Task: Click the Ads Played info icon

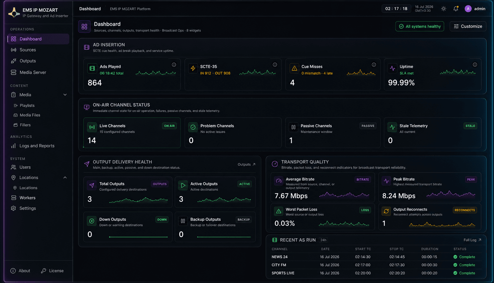Action: (x=174, y=65)
